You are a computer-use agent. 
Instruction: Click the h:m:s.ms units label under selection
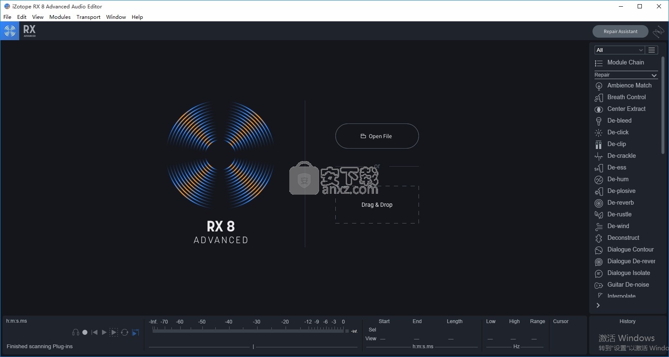[423, 347]
